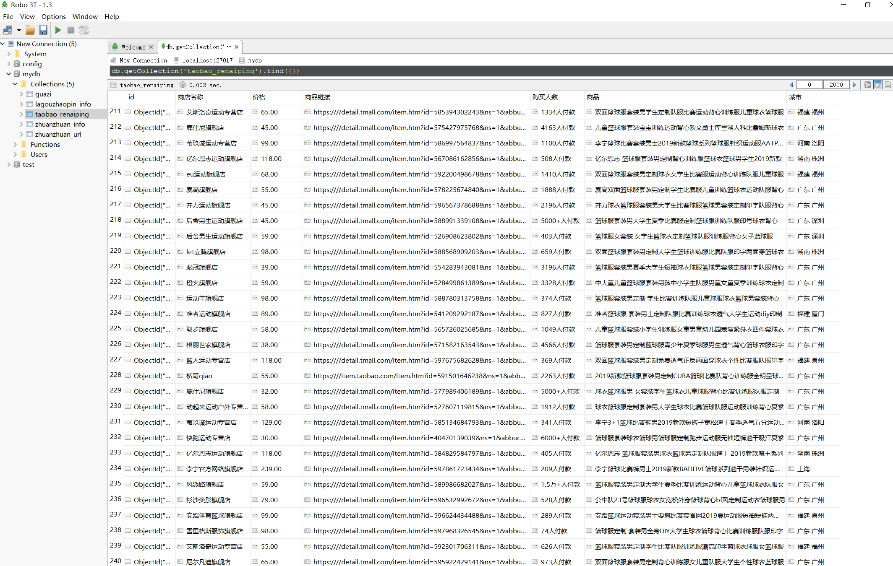Image resolution: width=893 pixels, height=566 pixels.
Task: Expand the Users folder node
Action: coord(15,154)
